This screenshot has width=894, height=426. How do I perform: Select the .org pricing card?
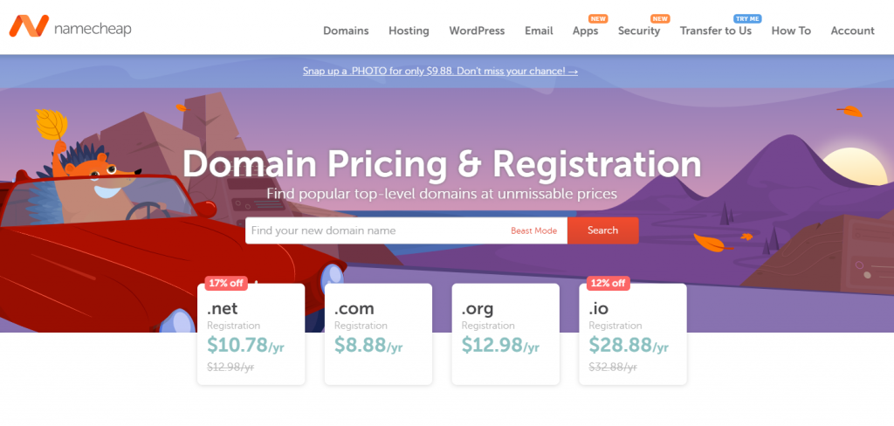coord(505,334)
